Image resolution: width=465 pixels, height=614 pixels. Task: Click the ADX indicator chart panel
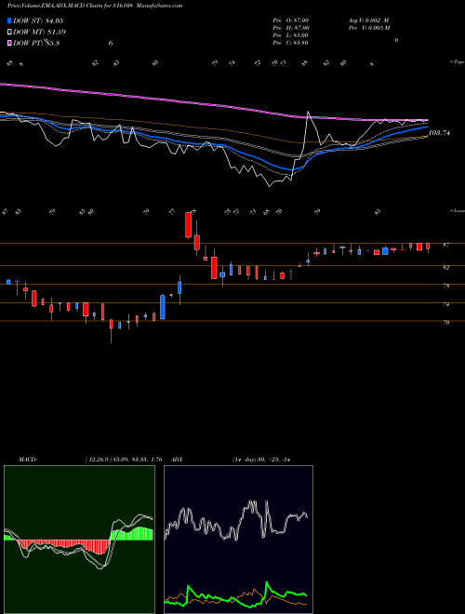(x=238, y=540)
